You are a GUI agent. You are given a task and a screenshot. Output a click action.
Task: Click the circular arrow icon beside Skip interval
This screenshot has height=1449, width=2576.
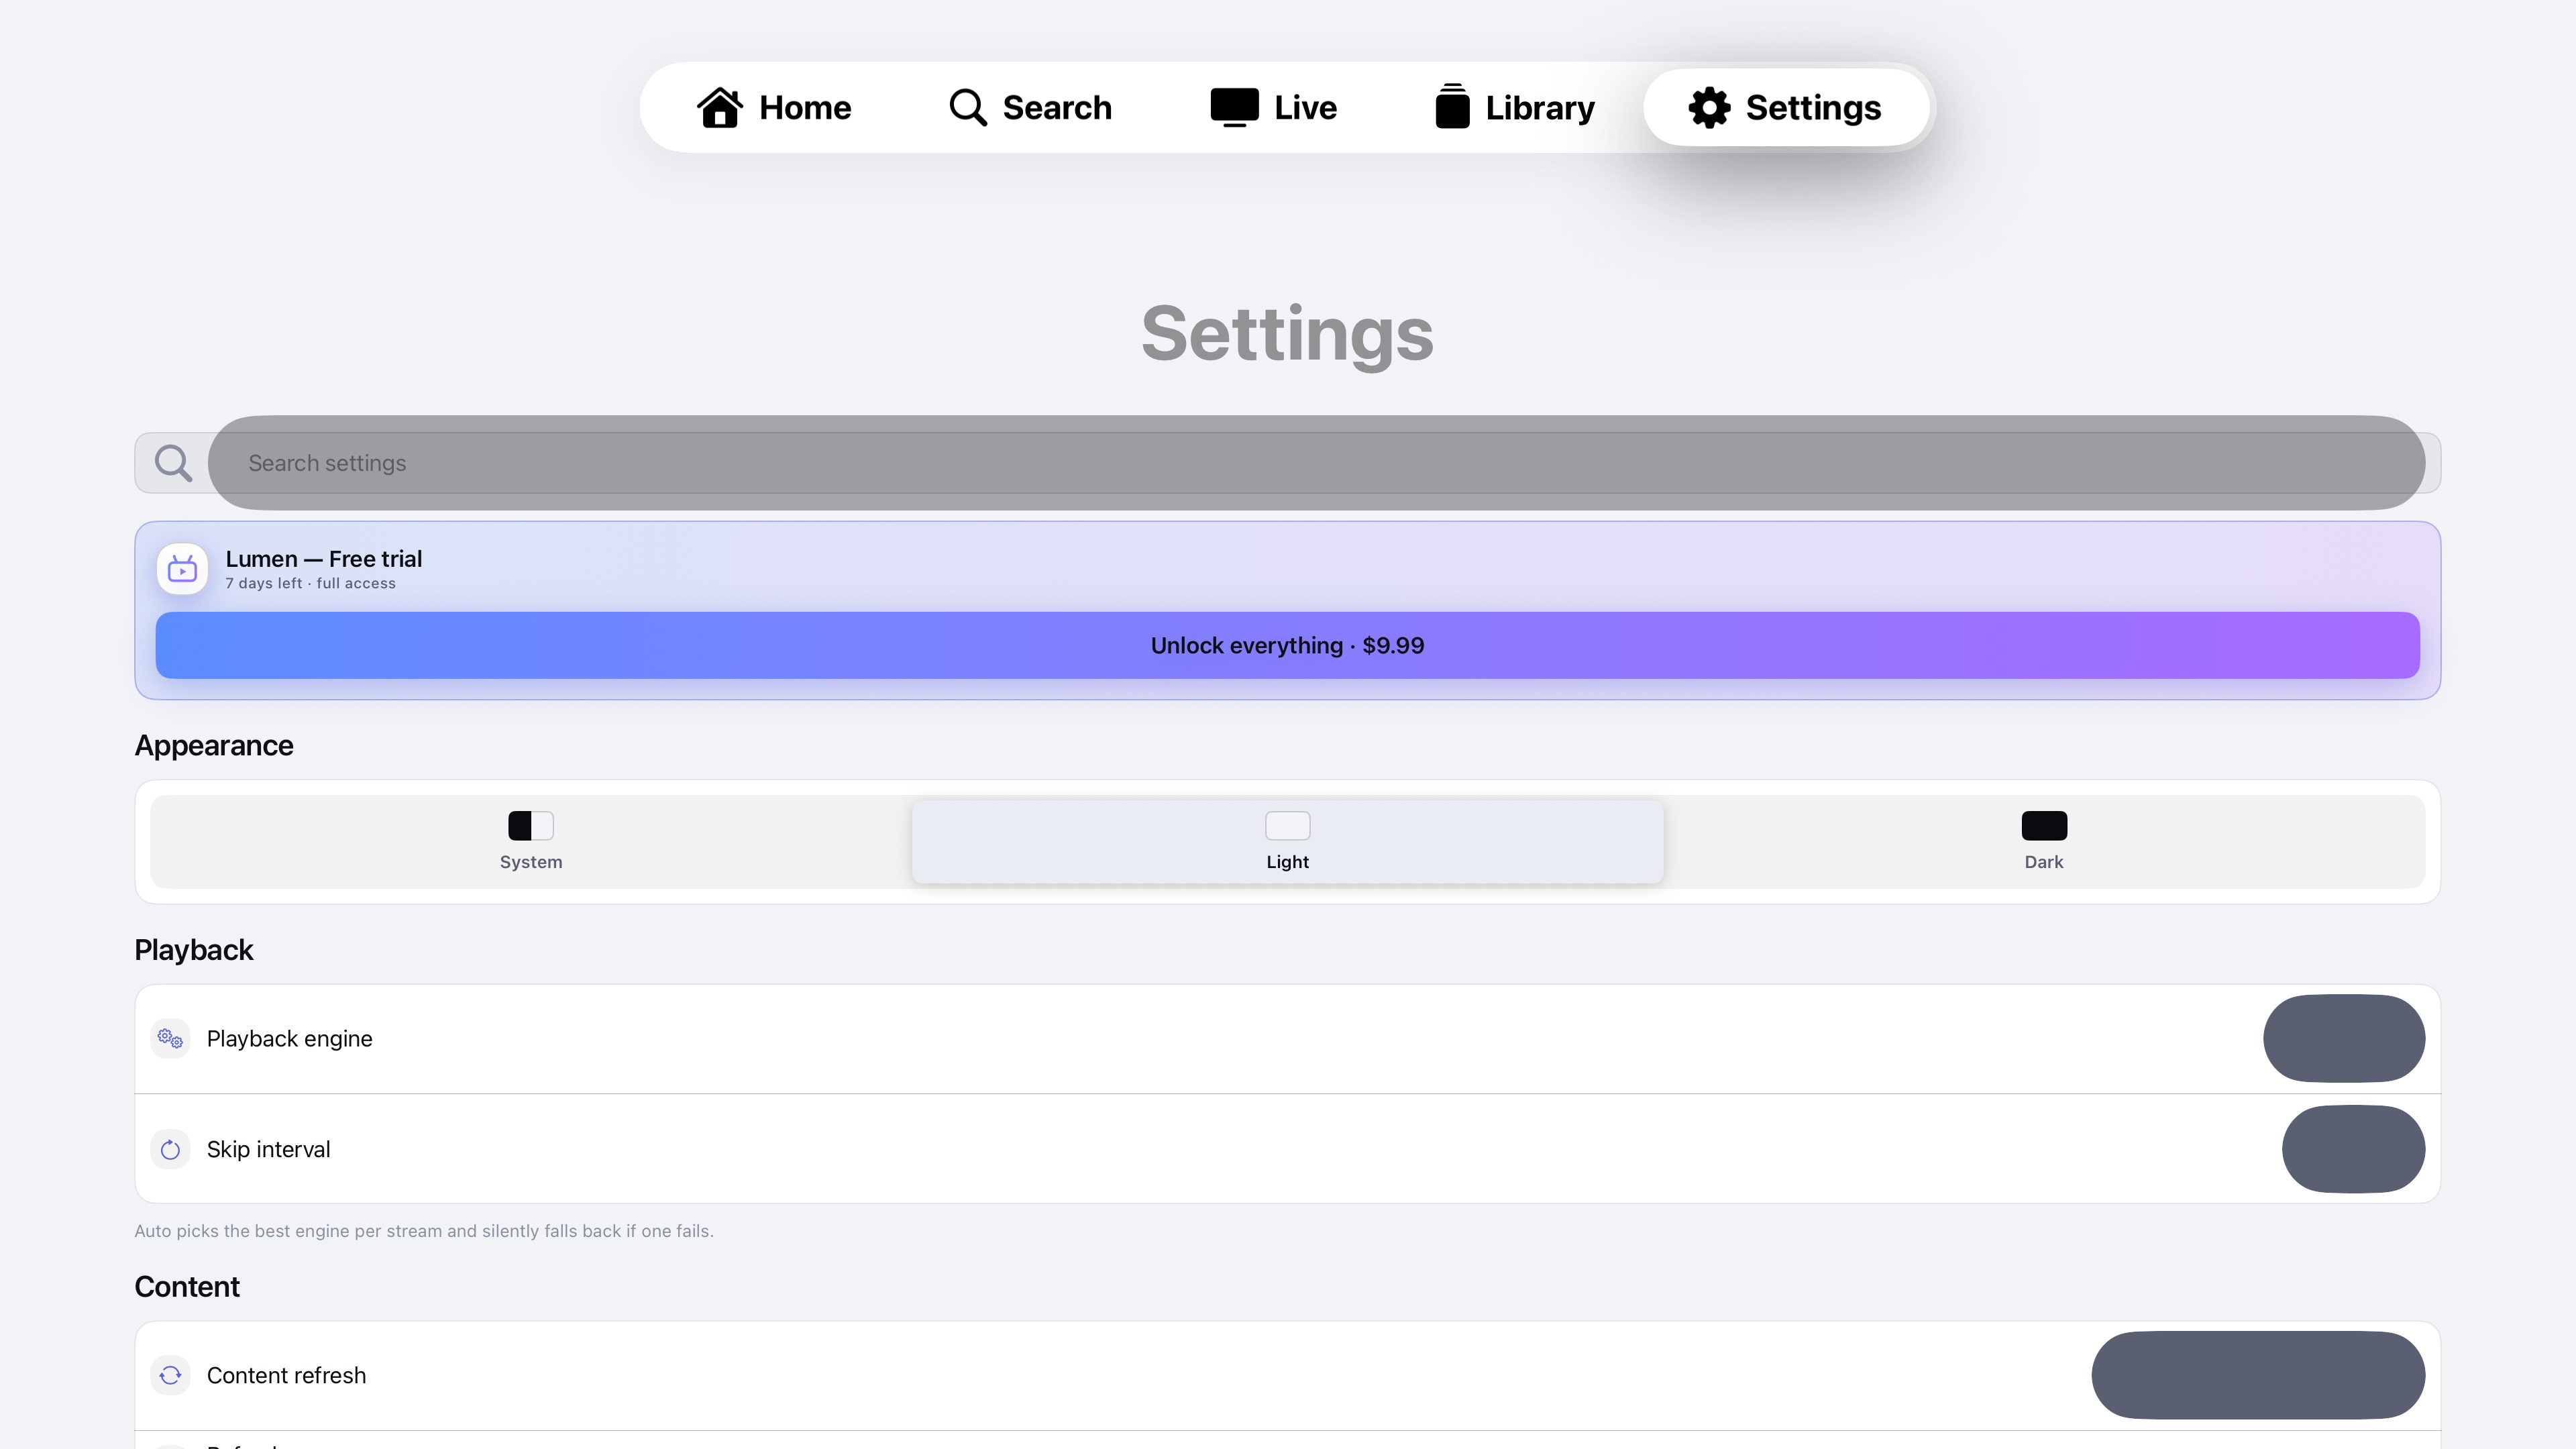[x=170, y=1149]
